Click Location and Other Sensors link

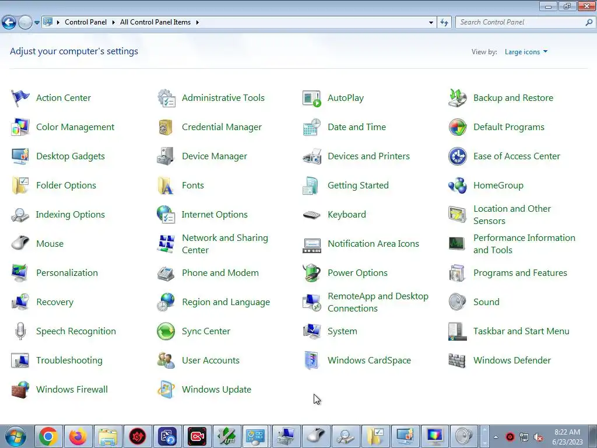click(x=512, y=215)
